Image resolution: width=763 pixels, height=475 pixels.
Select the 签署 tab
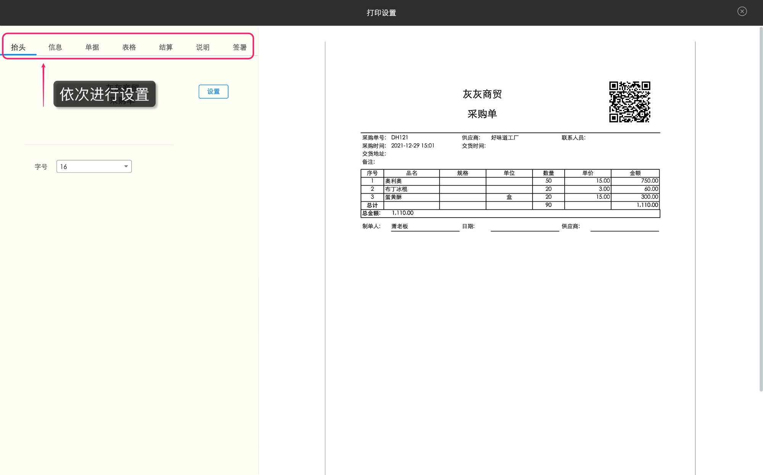point(240,47)
